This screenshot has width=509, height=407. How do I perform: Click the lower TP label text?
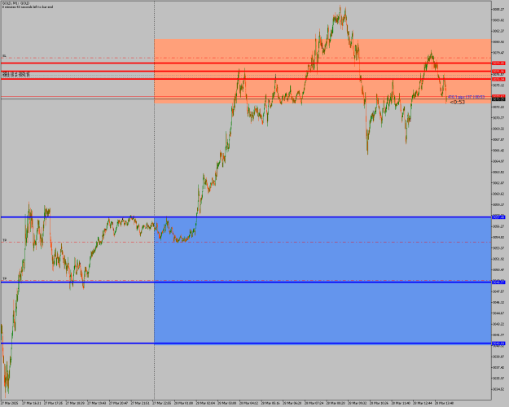click(5, 278)
